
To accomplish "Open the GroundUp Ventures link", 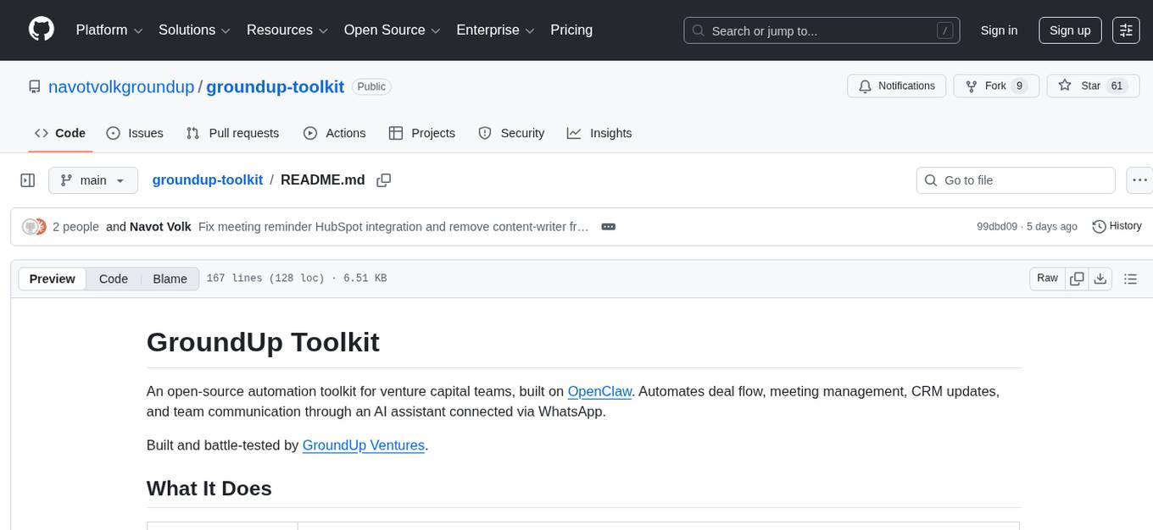I will pos(363,445).
